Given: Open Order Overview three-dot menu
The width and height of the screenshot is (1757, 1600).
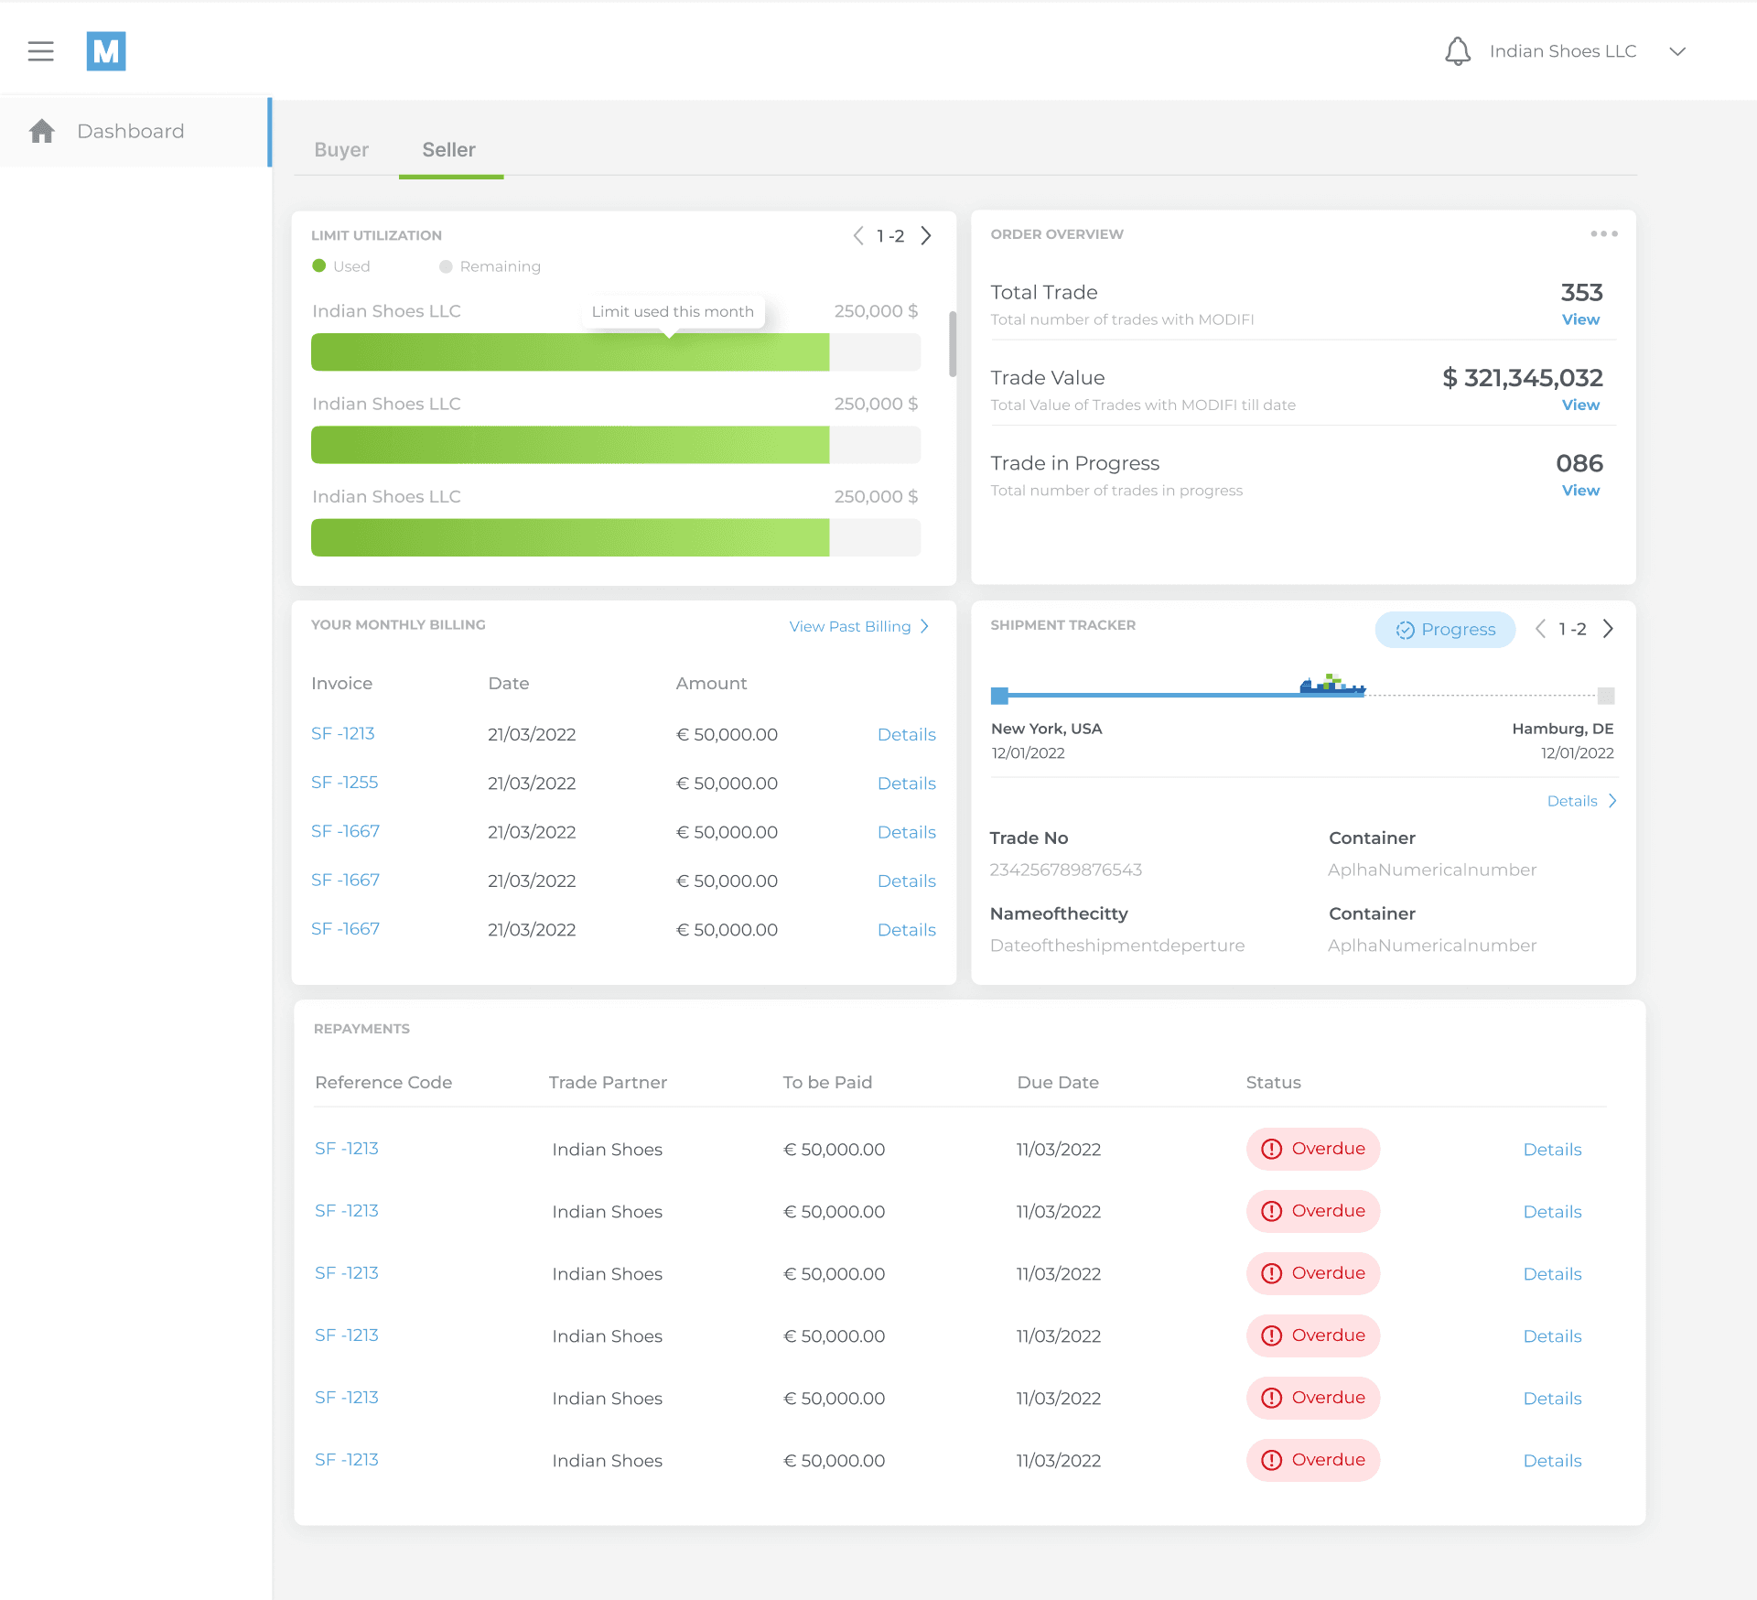Looking at the screenshot, I should pos(1603,234).
